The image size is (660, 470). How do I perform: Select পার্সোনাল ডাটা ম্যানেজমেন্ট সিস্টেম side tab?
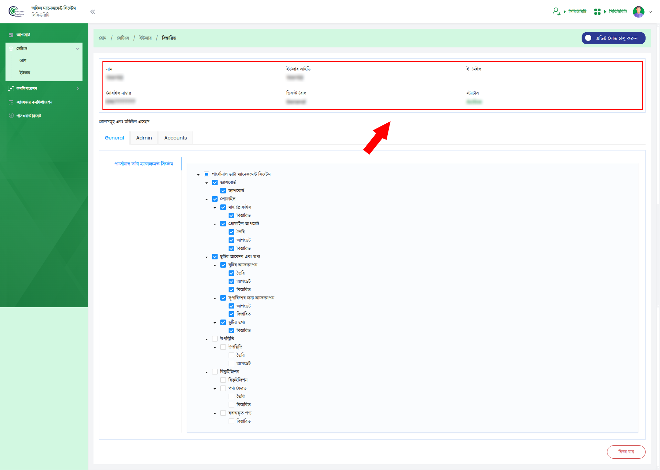[144, 164]
